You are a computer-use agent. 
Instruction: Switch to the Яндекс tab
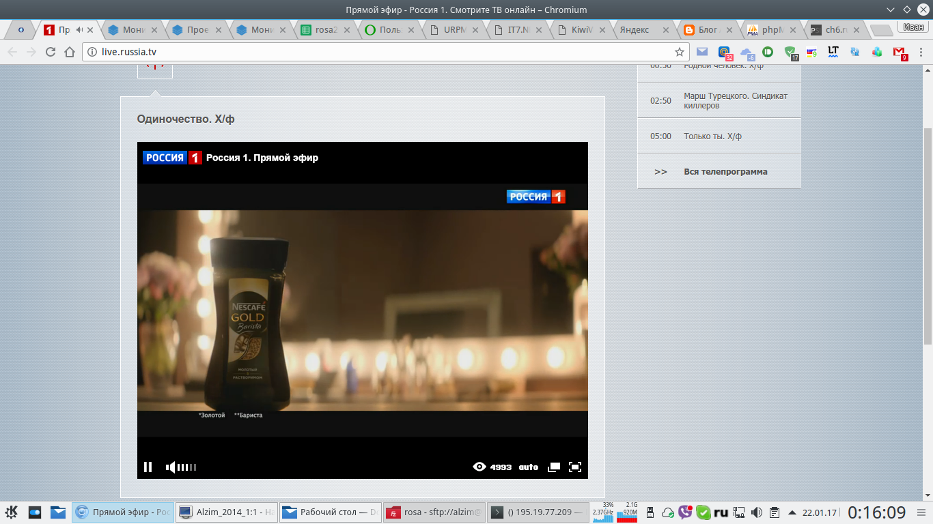pos(634,30)
